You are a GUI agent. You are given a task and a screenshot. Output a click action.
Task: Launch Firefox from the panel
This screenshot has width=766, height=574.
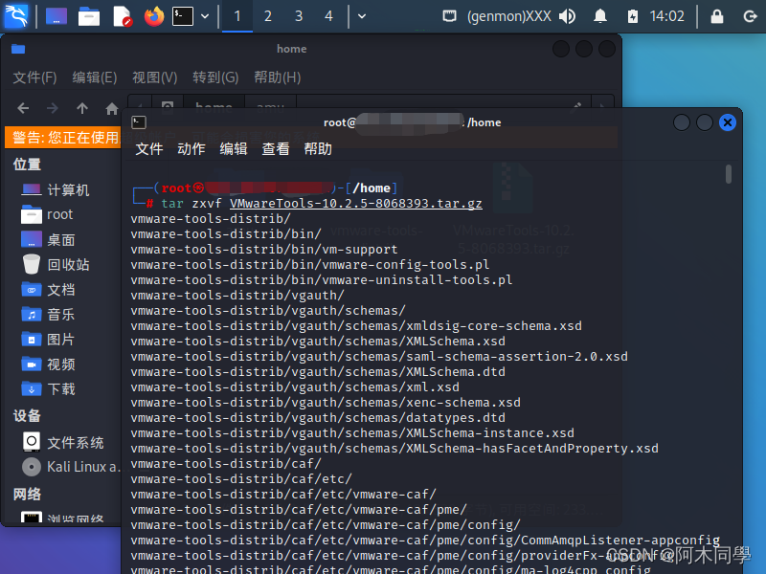[x=154, y=16]
